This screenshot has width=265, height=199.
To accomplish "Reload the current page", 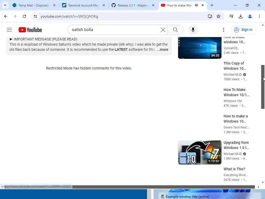I will click(x=24, y=16).
